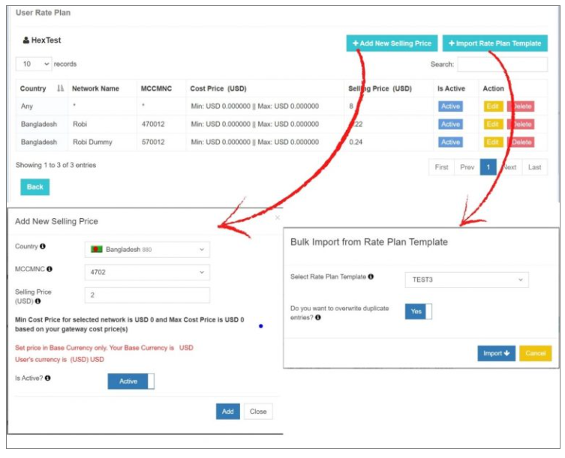Toggle Active status for the Robi row

(450, 124)
